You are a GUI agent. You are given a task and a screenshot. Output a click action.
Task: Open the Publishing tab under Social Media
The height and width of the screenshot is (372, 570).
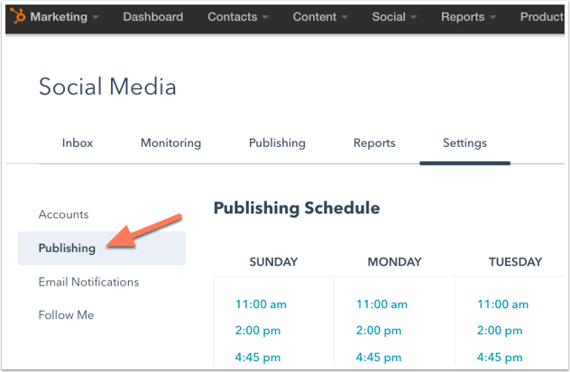277,143
